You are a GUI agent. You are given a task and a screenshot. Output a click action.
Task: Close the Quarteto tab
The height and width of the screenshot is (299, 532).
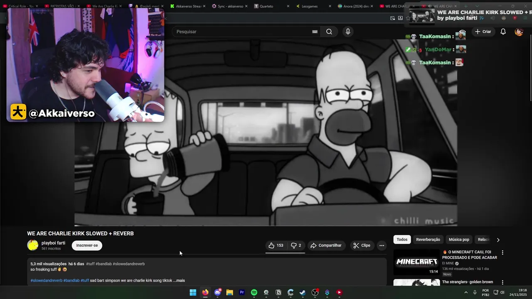pos(288,6)
